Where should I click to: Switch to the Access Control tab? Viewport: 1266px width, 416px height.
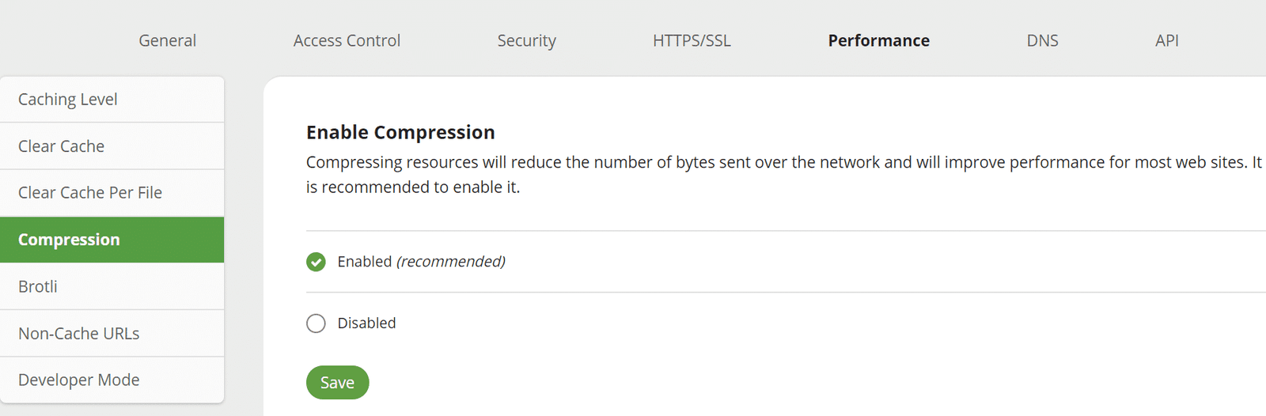point(347,40)
